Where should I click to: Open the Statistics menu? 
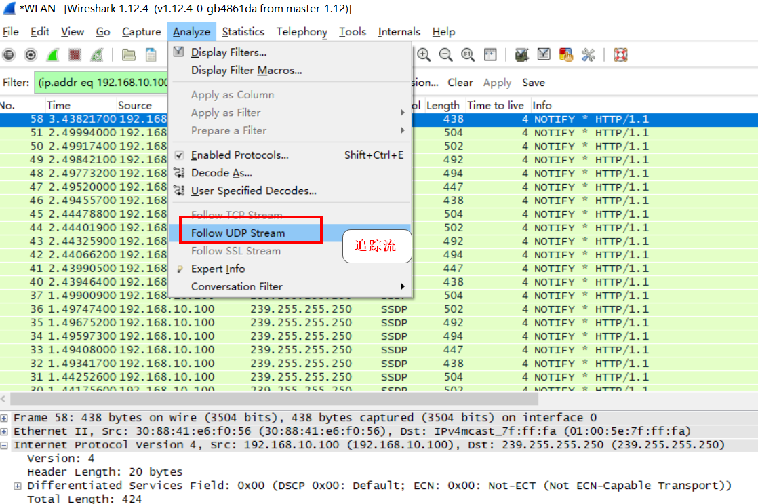243,31
